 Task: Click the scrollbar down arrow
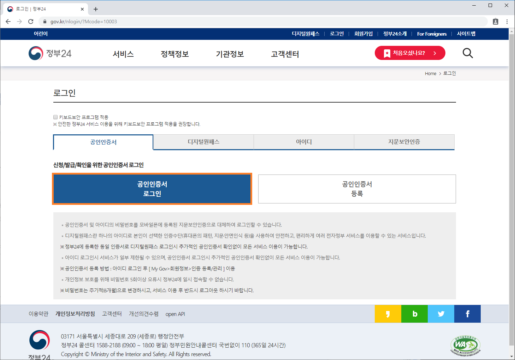click(x=512, y=356)
